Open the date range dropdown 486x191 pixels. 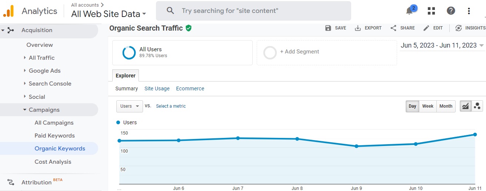[442, 45]
